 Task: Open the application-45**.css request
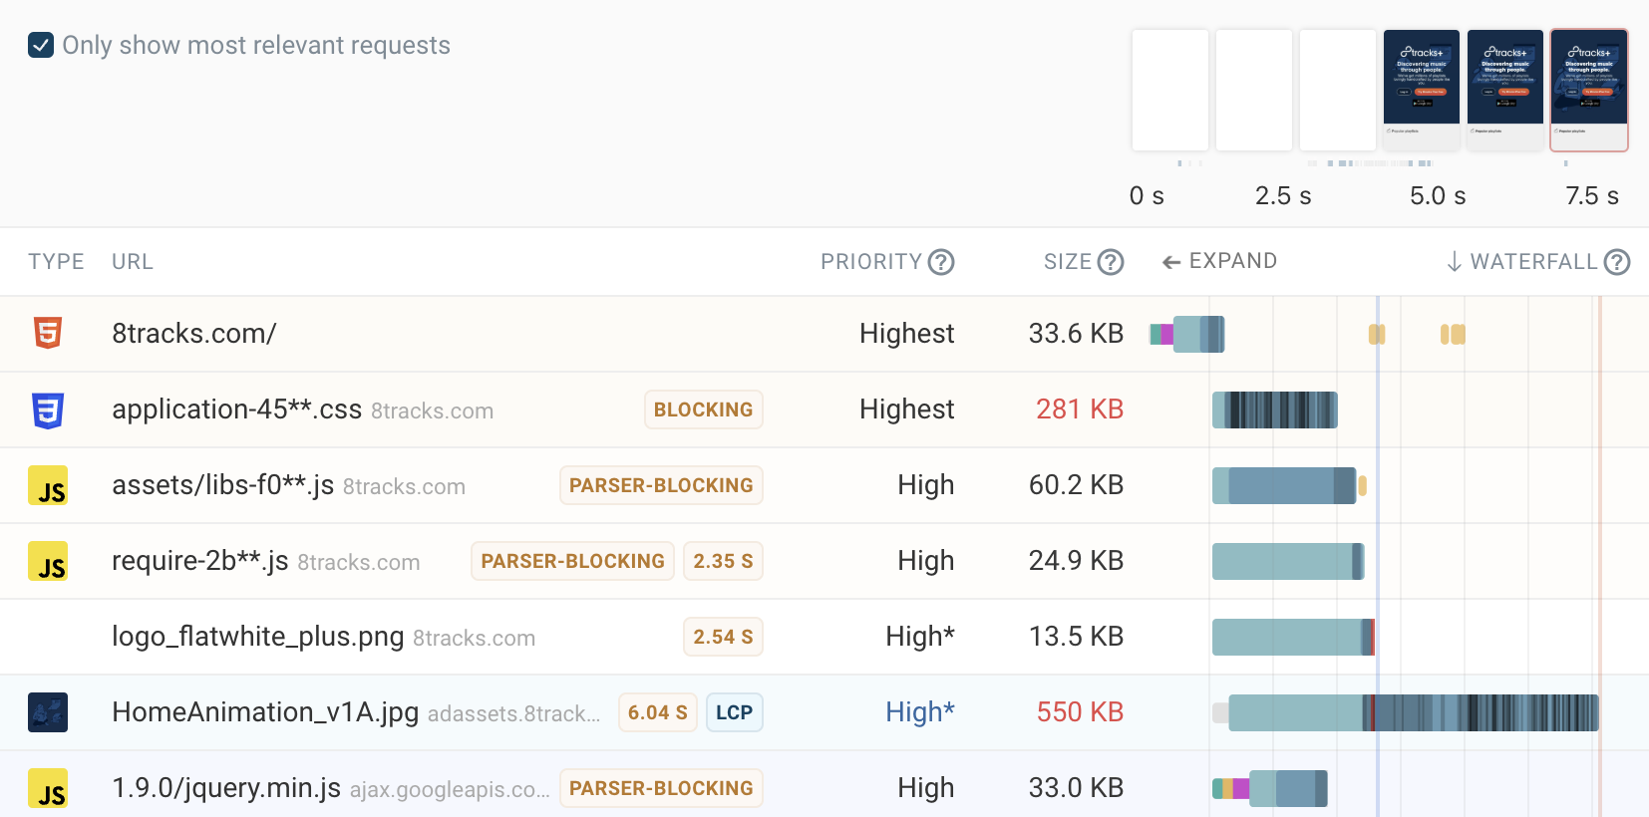tap(824, 409)
